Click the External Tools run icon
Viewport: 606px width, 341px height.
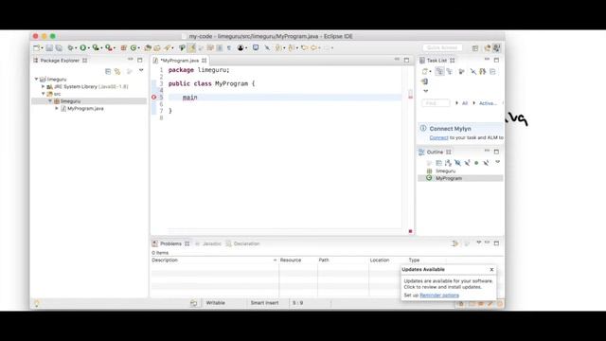click(109, 48)
